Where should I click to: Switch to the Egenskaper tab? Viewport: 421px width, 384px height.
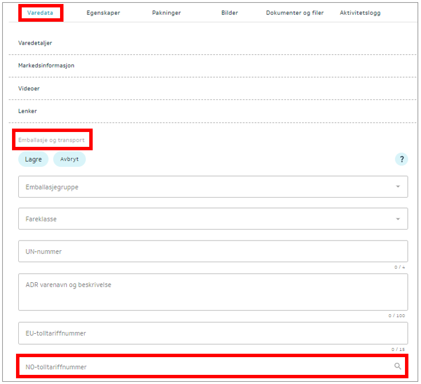(x=104, y=13)
